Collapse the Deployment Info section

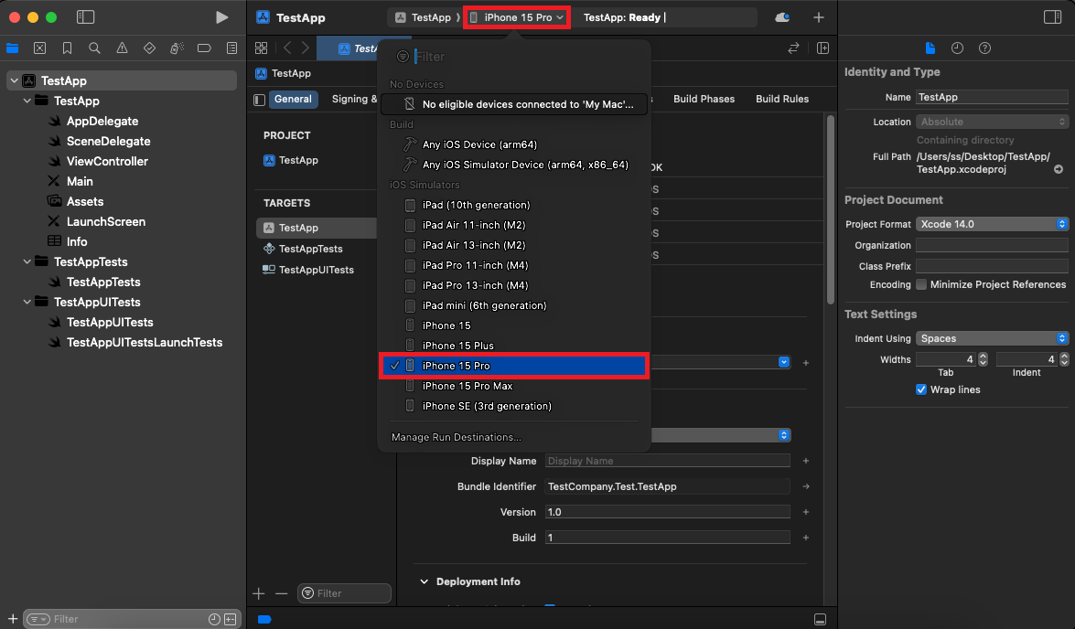[x=424, y=581]
